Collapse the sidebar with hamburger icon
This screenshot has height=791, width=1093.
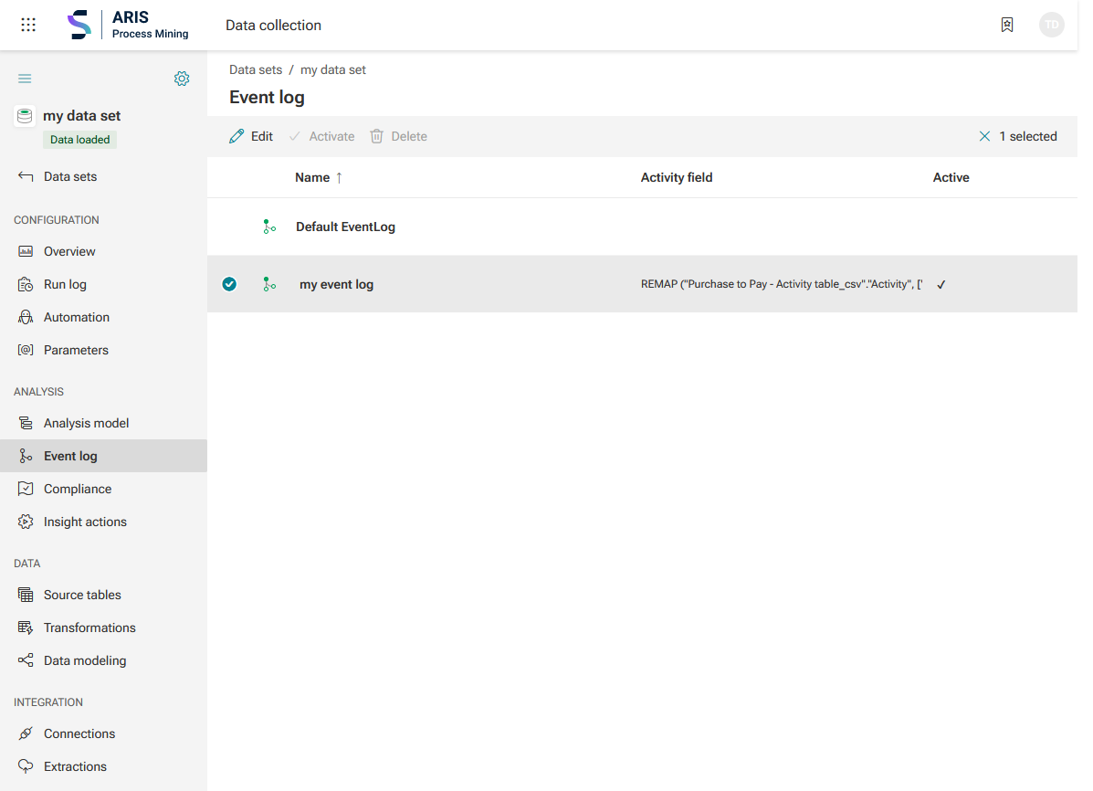pyautogui.click(x=25, y=79)
